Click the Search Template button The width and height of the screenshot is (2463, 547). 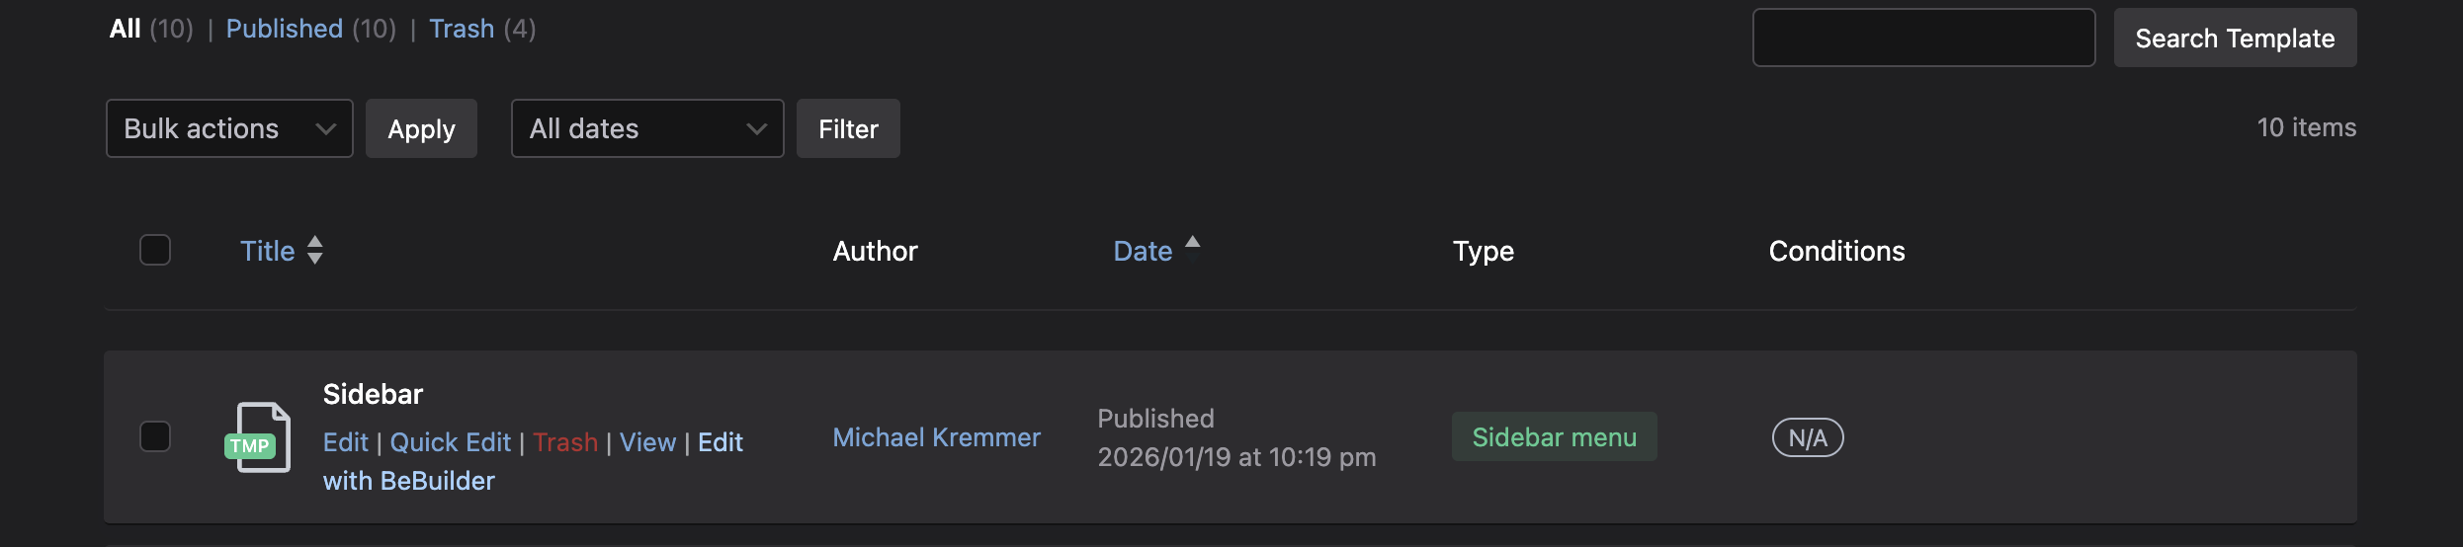coord(2235,39)
